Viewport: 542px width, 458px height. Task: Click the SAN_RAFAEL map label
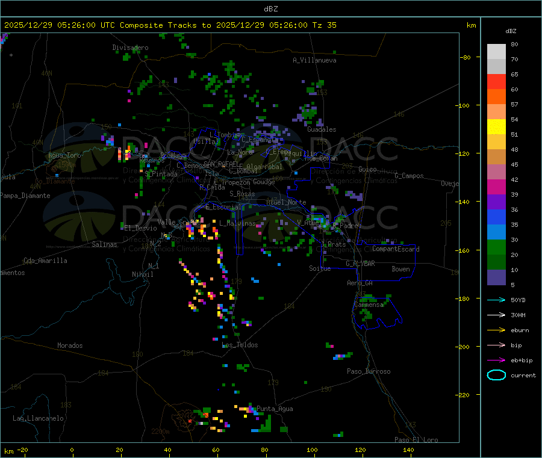[x=221, y=164]
